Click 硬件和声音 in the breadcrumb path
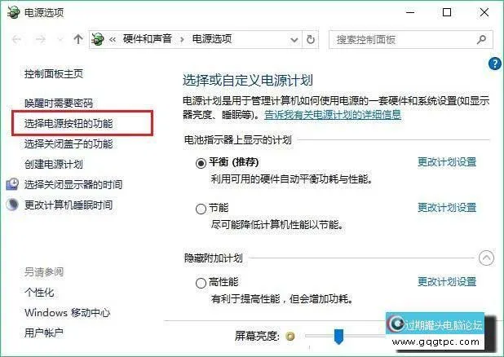The width and height of the screenshot is (504, 357). 148,39
